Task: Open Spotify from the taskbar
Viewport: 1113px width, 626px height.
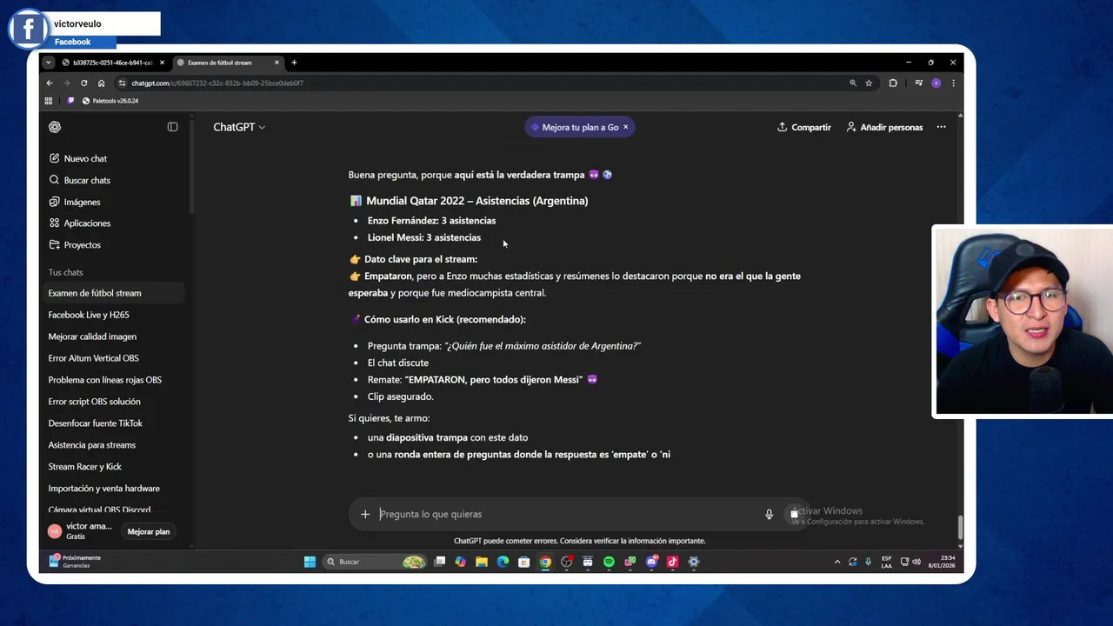Action: point(609,562)
